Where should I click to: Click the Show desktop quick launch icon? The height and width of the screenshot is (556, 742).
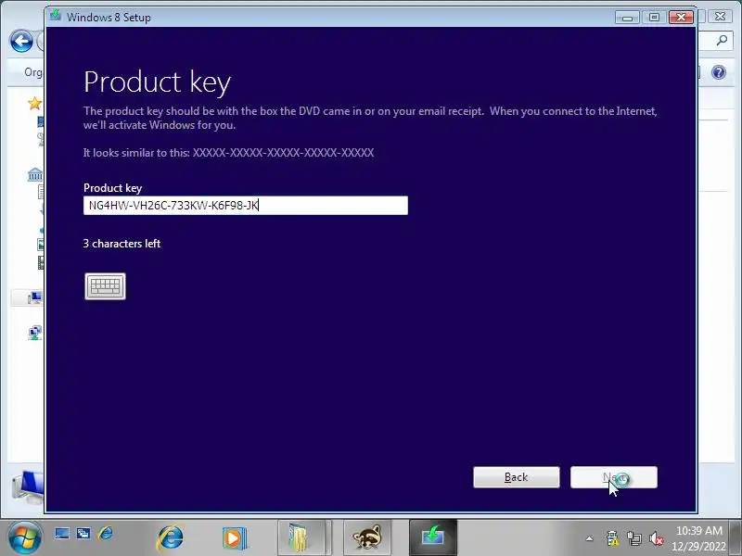click(x=62, y=534)
